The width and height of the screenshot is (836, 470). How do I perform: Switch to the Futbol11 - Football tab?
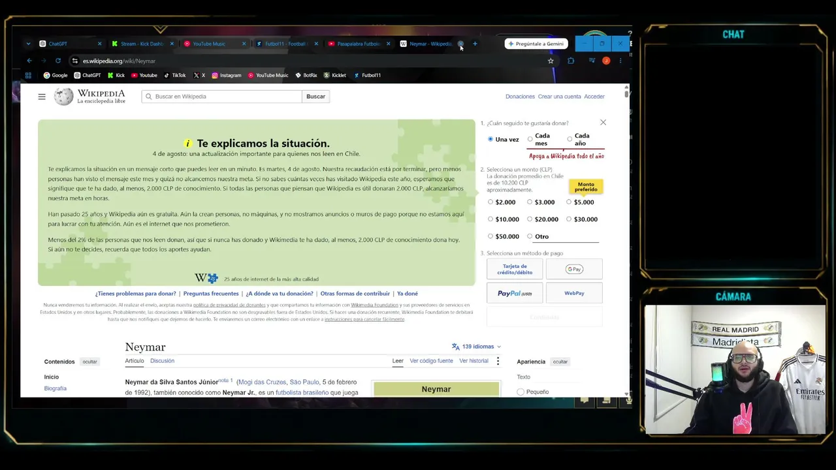286,44
